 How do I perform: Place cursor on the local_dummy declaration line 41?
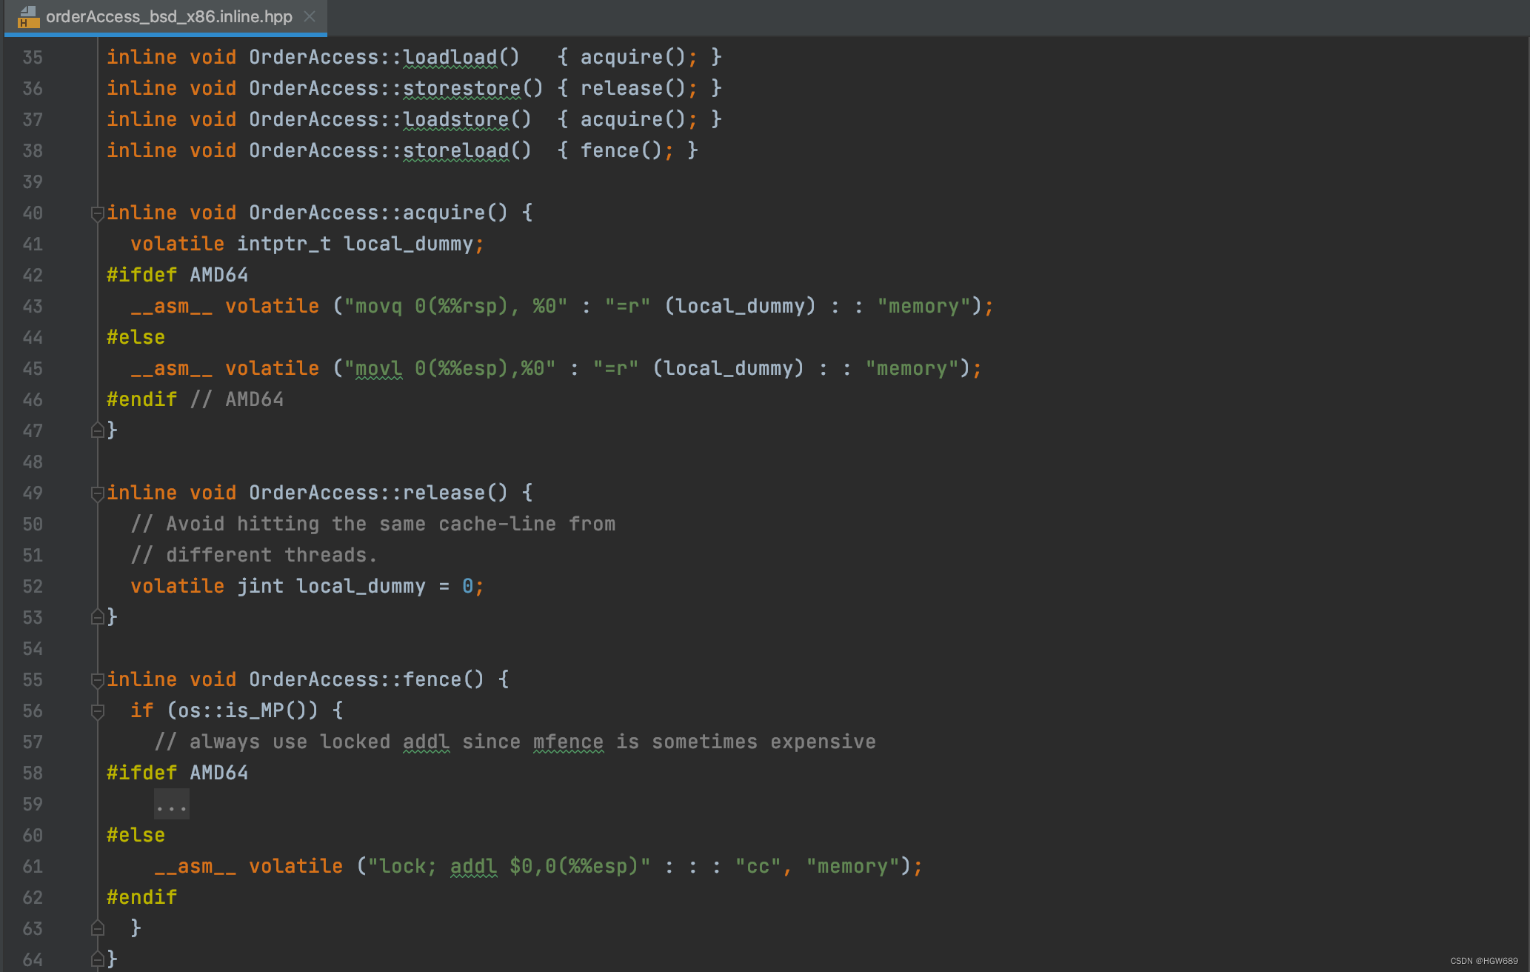pos(407,244)
